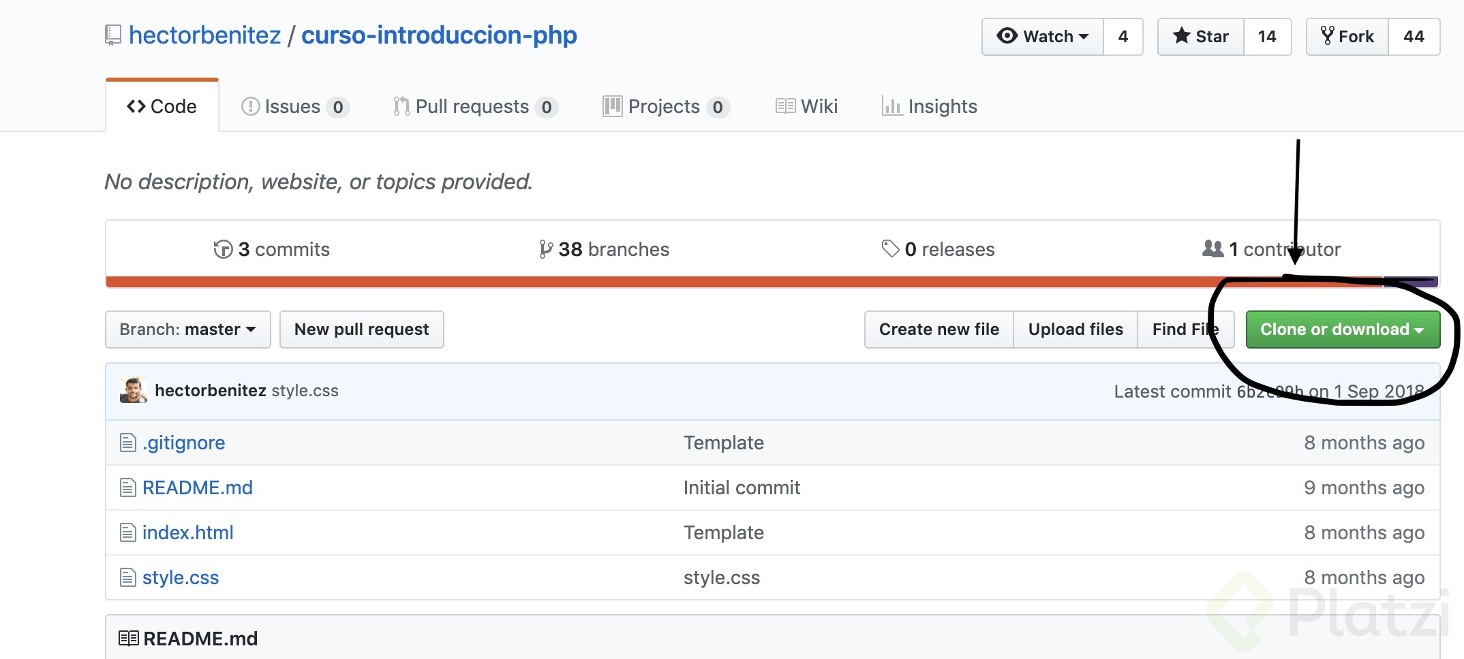Screen dimensions: 1464x659
Task: Open hectorbenitez author link in commit row
Action: coord(210,390)
